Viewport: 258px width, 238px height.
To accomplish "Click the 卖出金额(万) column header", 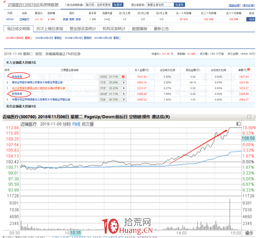I will (x=193, y=70).
